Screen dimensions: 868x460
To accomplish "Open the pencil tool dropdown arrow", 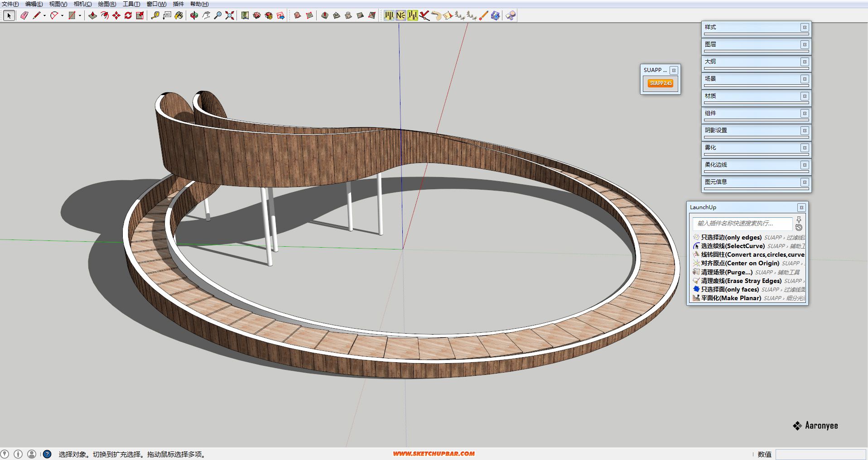I will pos(44,15).
